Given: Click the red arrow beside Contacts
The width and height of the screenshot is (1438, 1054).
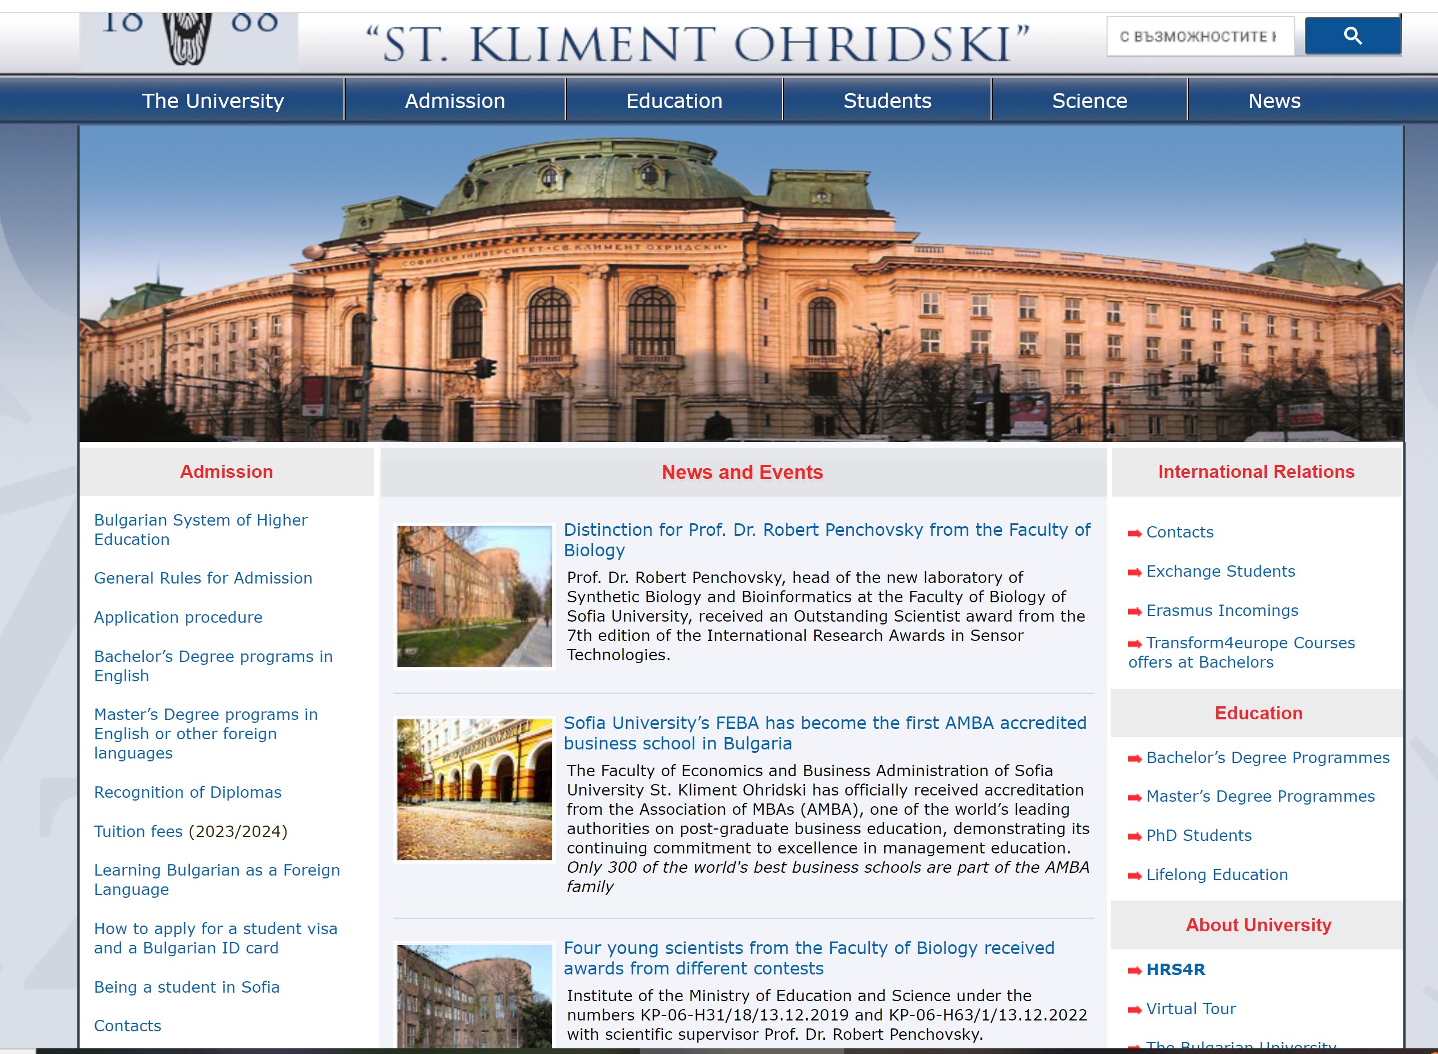Looking at the screenshot, I should [x=1135, y=534].
